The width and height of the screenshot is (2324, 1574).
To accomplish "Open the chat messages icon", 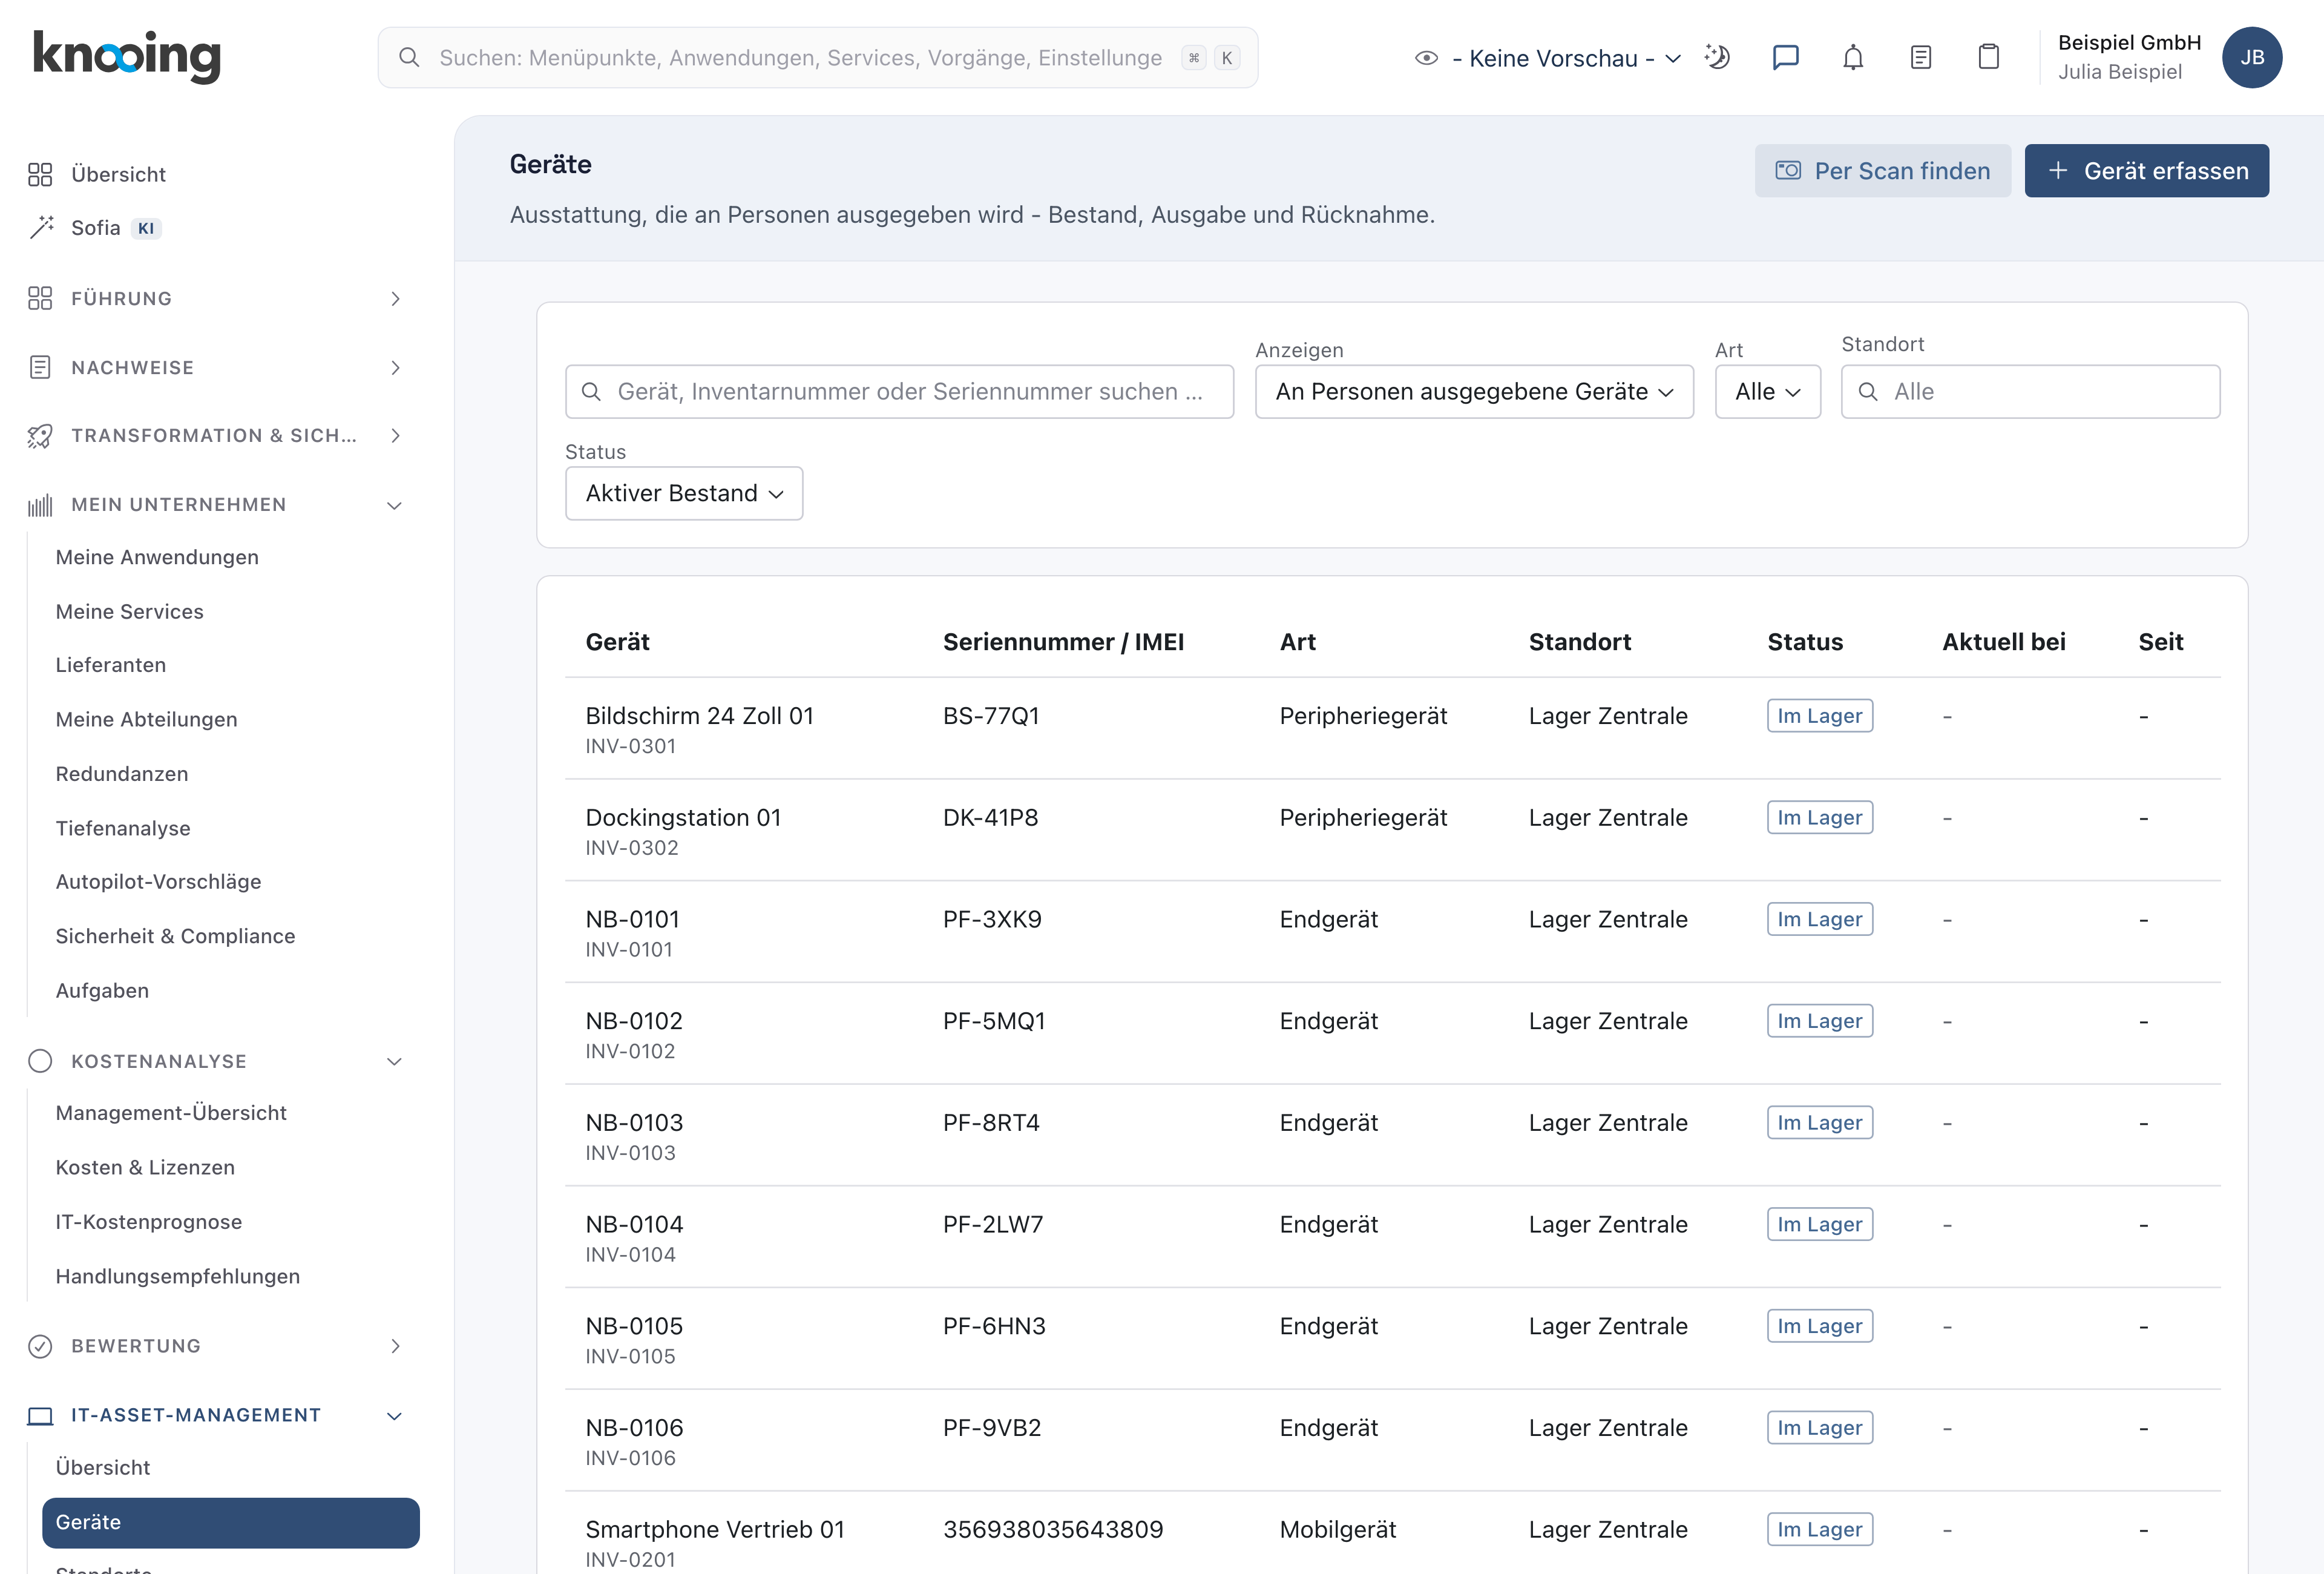I will 1785,57.
